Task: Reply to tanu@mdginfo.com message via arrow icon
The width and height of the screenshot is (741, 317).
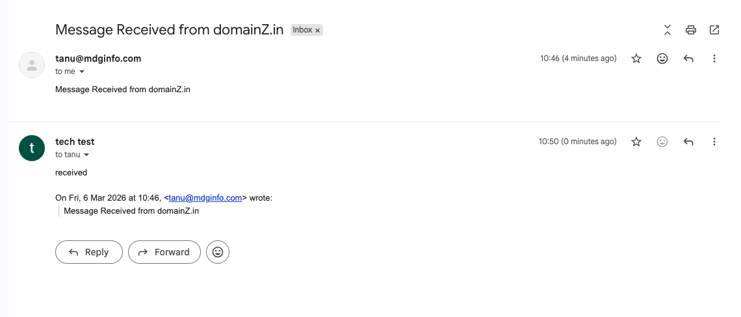Action: click(x=688, y=58)
